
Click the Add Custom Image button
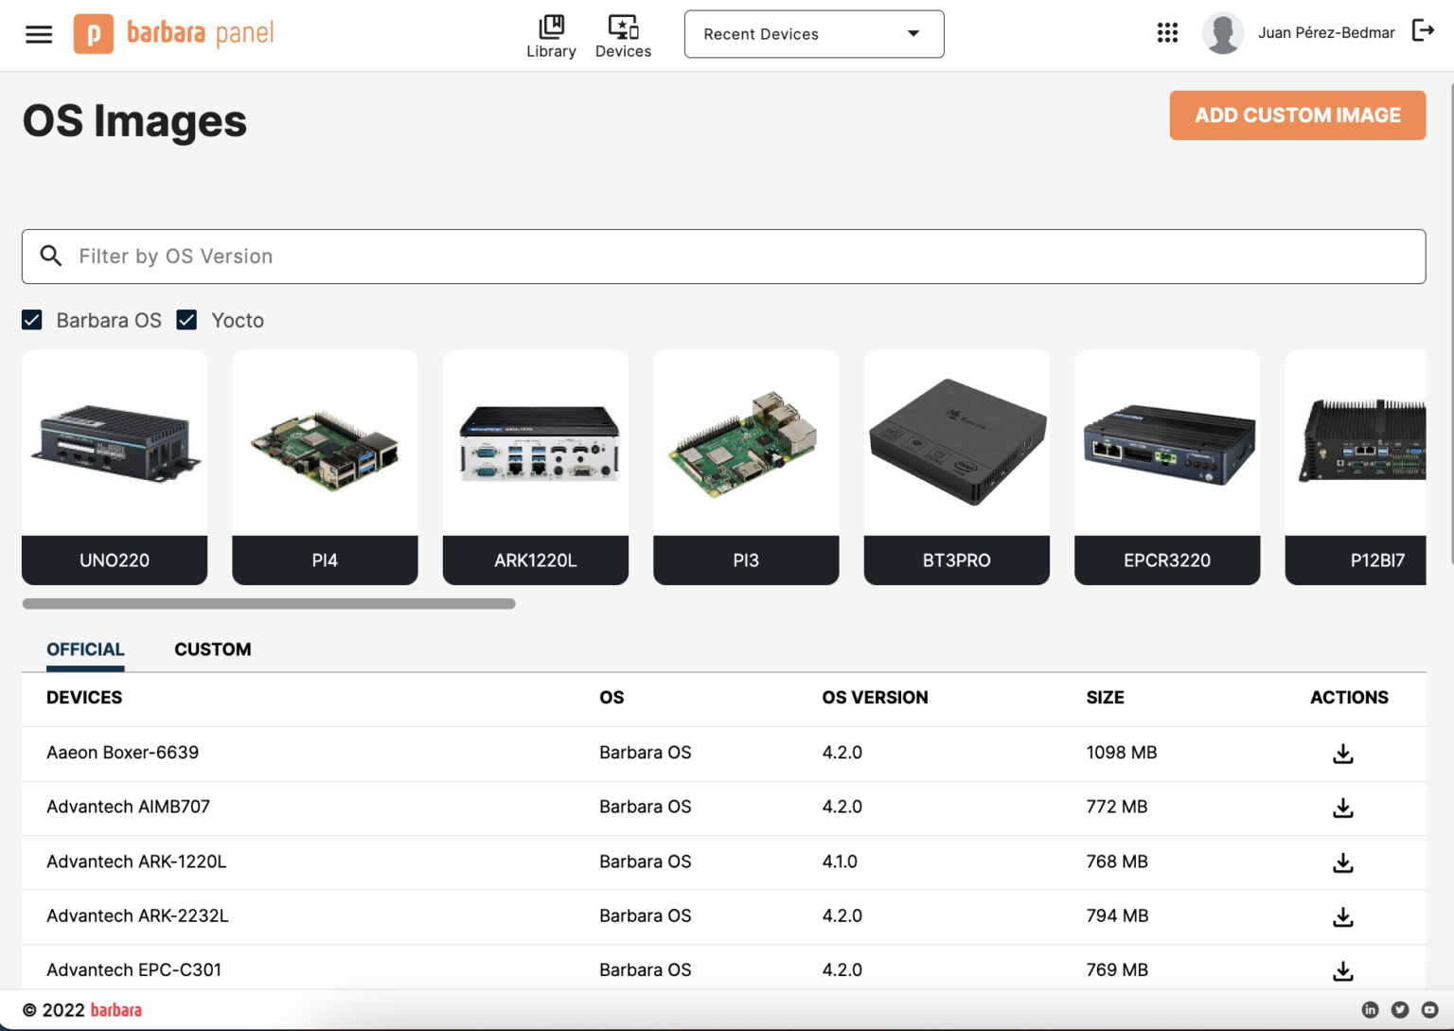click(x=1297, y=116)
